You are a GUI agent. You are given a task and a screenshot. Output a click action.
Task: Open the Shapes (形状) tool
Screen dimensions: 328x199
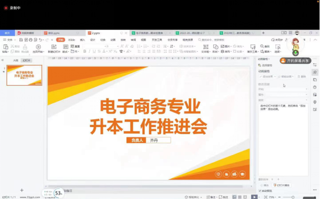click(216, 47)
